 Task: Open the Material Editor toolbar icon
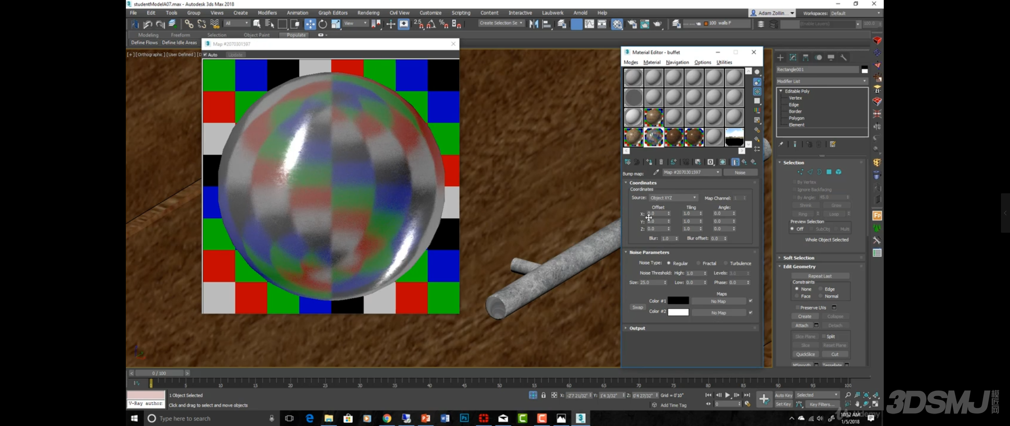pos(617,24)
